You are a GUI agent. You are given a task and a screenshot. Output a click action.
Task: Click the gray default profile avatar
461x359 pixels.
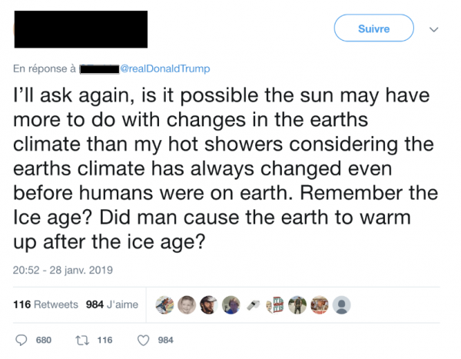[342, 304]
